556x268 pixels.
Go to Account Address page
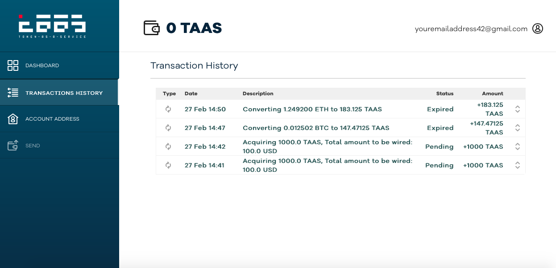pos(52,119)
